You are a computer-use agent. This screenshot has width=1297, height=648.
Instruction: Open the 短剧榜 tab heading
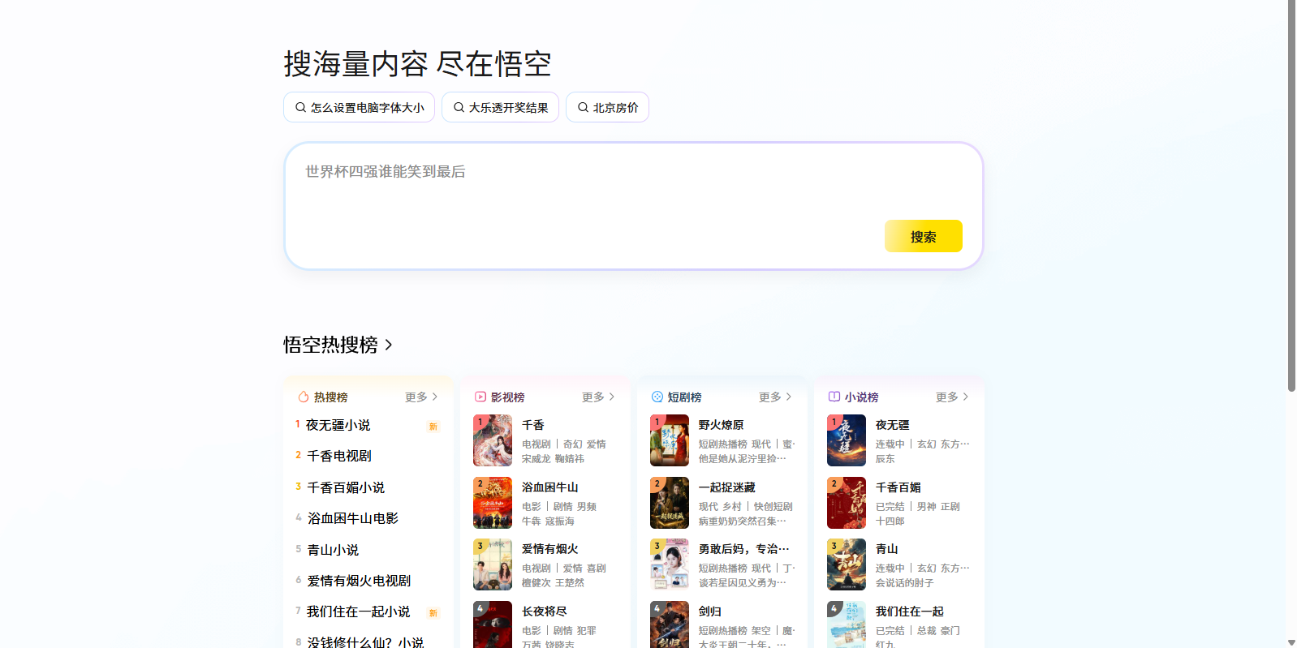pyautogui.click(x=684, y=397)
